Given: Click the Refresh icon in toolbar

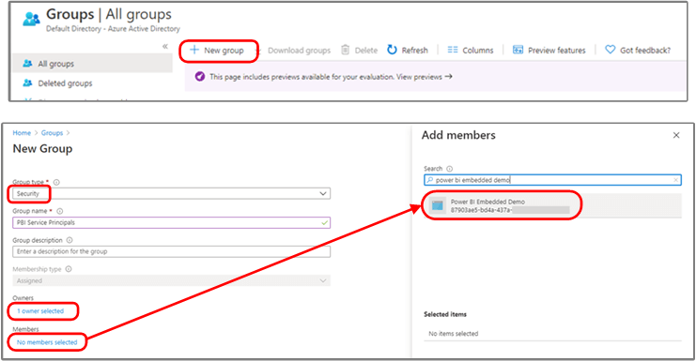Looking at the screenshot, I should pyautogui.click(x=392, y=50).
